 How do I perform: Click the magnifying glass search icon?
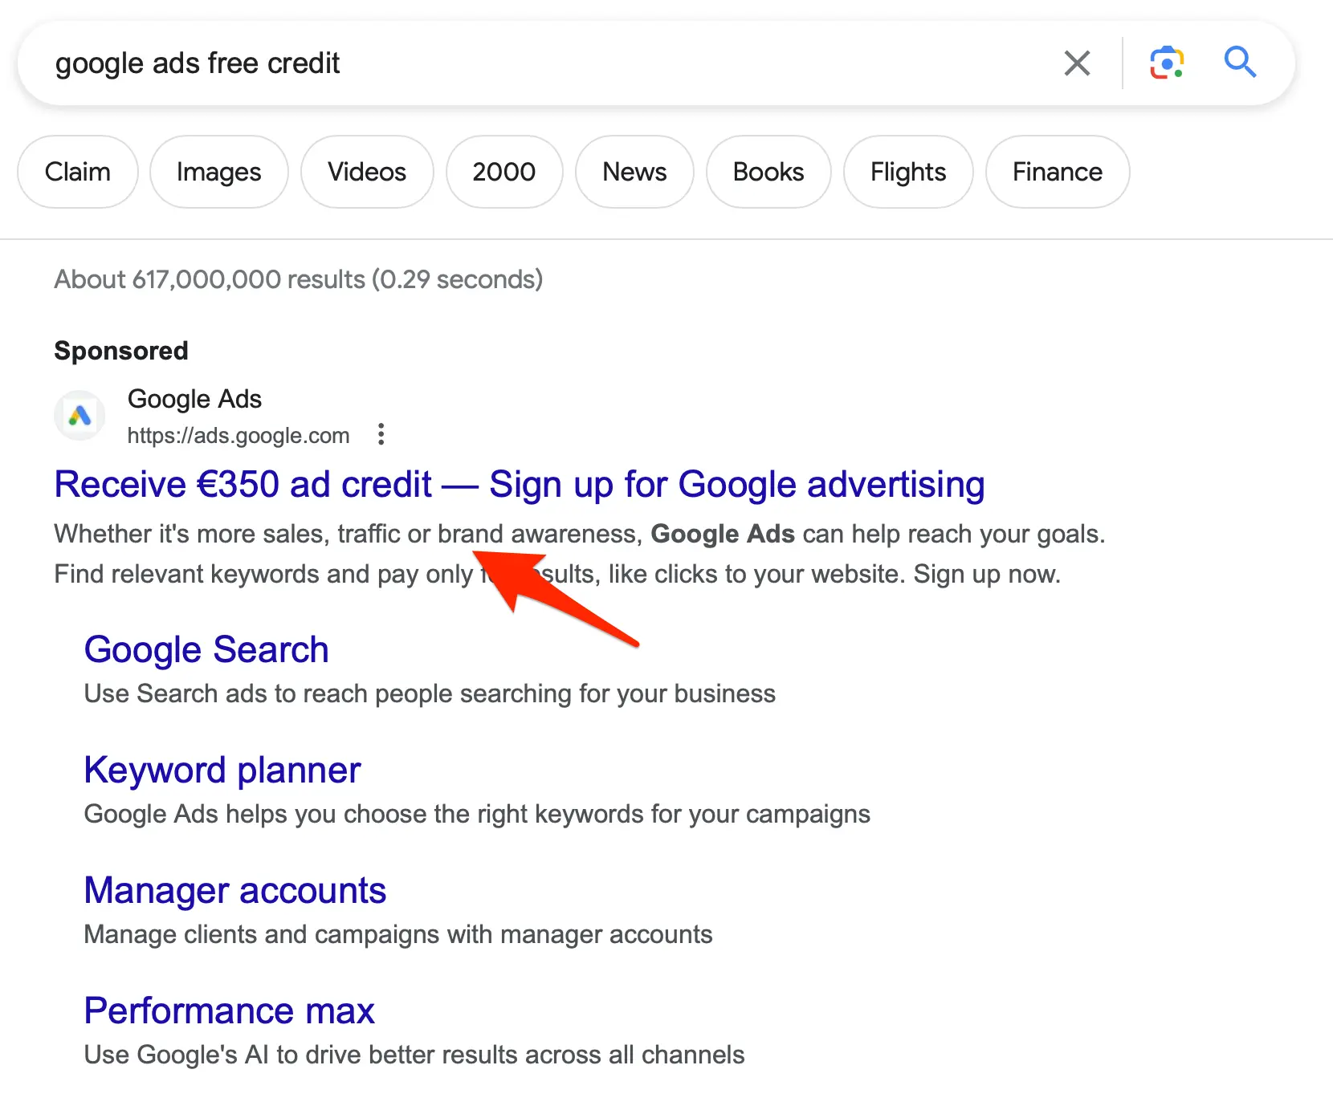[1240, 62]
